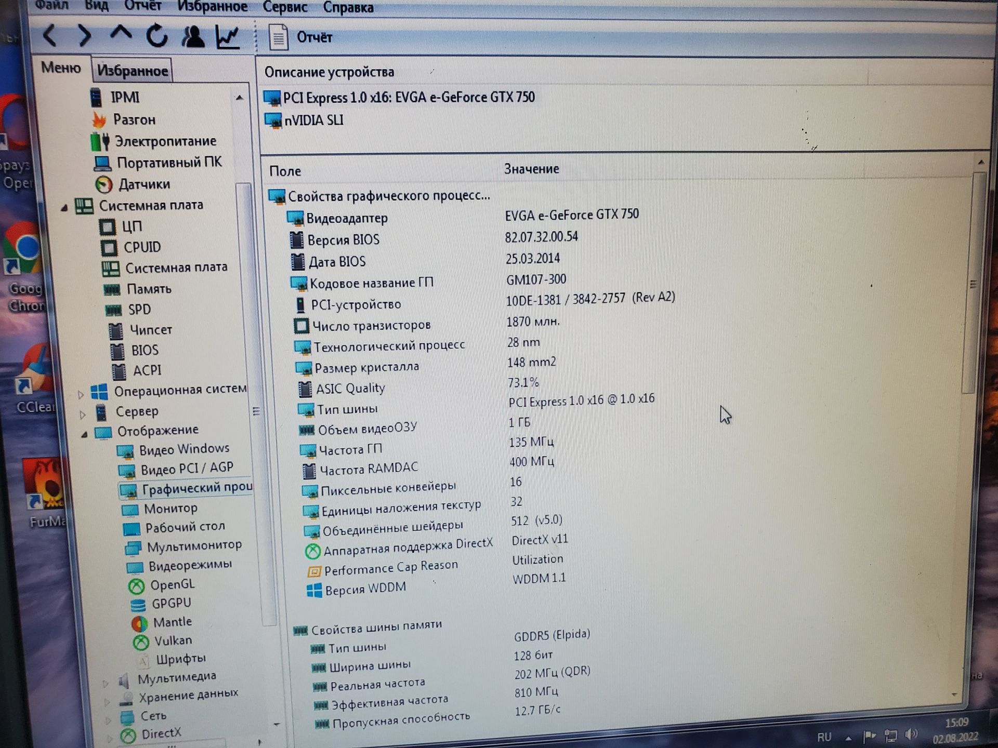Refresh the page with the circular arrow icon
Viewport: 998px width, 748px height.
pos(157,36)
